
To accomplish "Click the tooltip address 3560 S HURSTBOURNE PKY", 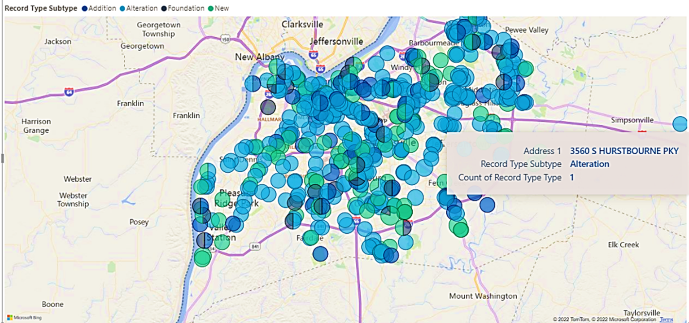I will coord(624,151).
